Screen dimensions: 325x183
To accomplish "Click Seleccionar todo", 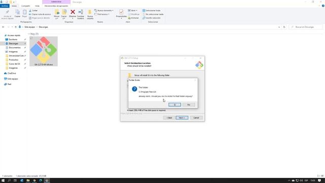I will pos(151,11).
